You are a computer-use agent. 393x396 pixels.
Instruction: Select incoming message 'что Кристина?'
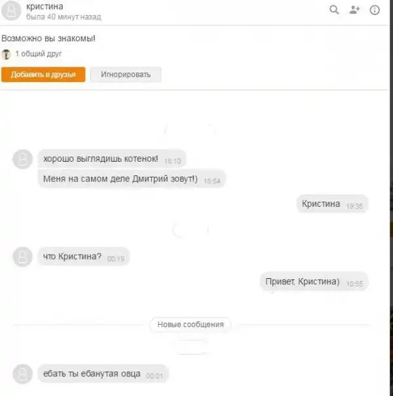(x=84, y=257)
